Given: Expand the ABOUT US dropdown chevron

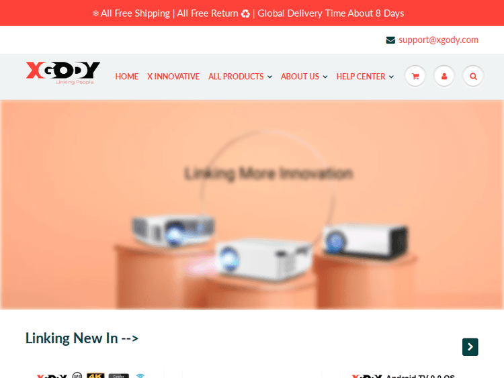Looking at the screenshot, I should [325, 77].
